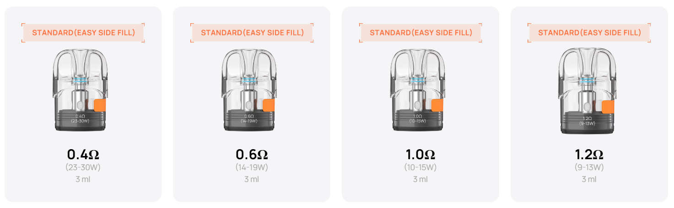Click the grey (9-13W) wattage text
Viewport: 674px width, 208px height.
(x=589, y=167)
